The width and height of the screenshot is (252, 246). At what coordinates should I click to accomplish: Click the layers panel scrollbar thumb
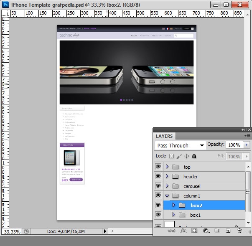tap(248, 191)
